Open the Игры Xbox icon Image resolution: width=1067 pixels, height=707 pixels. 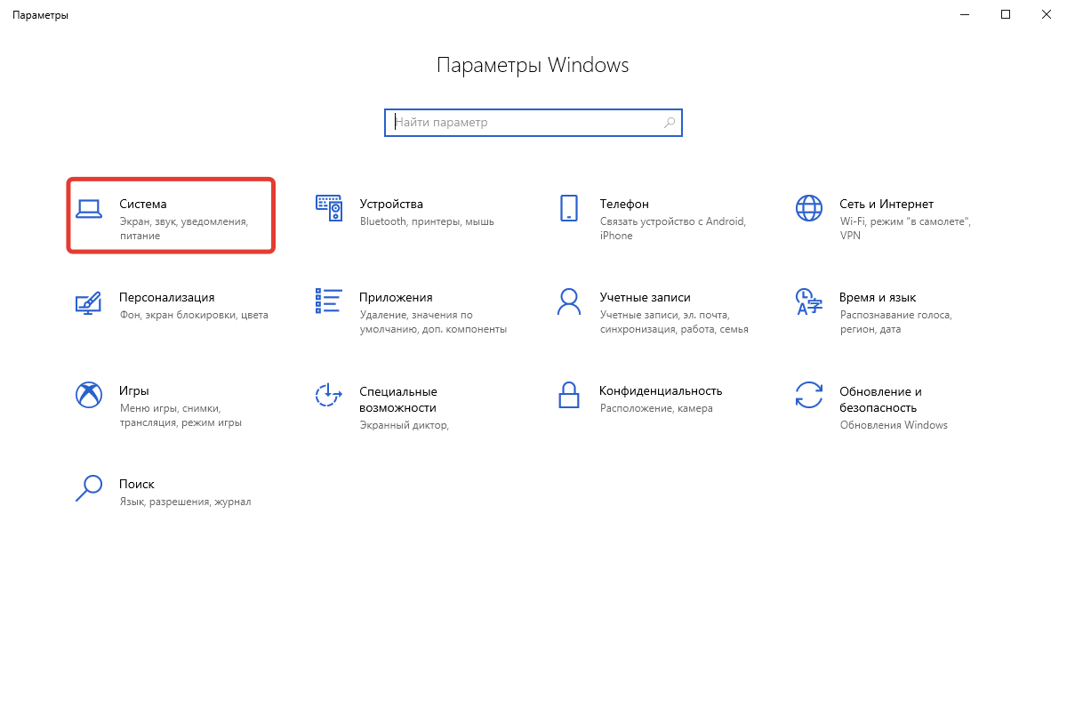[89, 395]
